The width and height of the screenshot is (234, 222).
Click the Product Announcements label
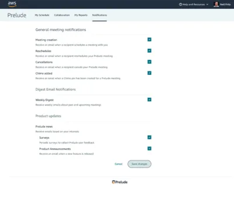(55, 149)
